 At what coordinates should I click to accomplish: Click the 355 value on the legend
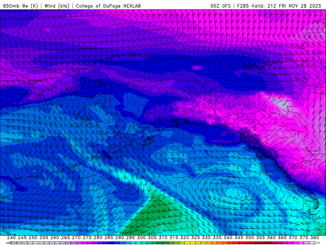point(260,238)
